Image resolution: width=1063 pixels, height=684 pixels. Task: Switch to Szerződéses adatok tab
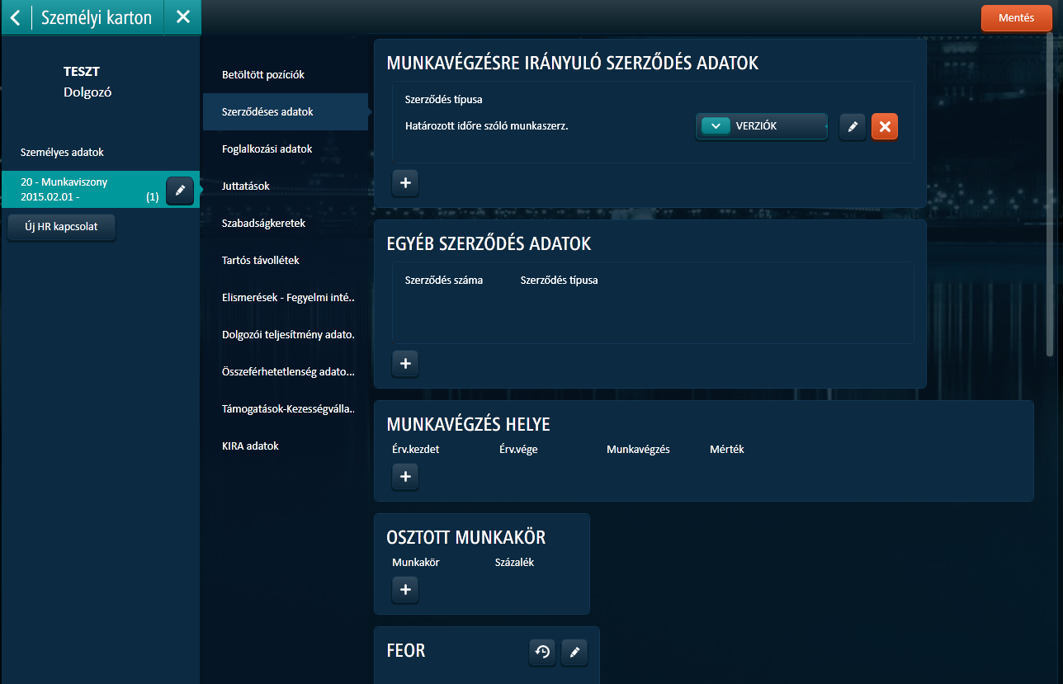[285, 112]
